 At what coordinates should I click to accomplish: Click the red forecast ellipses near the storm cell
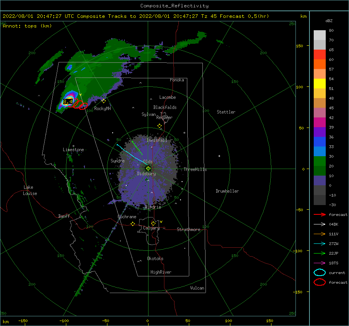78,104
